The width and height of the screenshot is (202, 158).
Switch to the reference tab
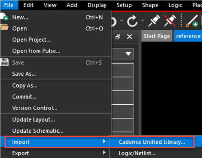[x=188, y=36]
